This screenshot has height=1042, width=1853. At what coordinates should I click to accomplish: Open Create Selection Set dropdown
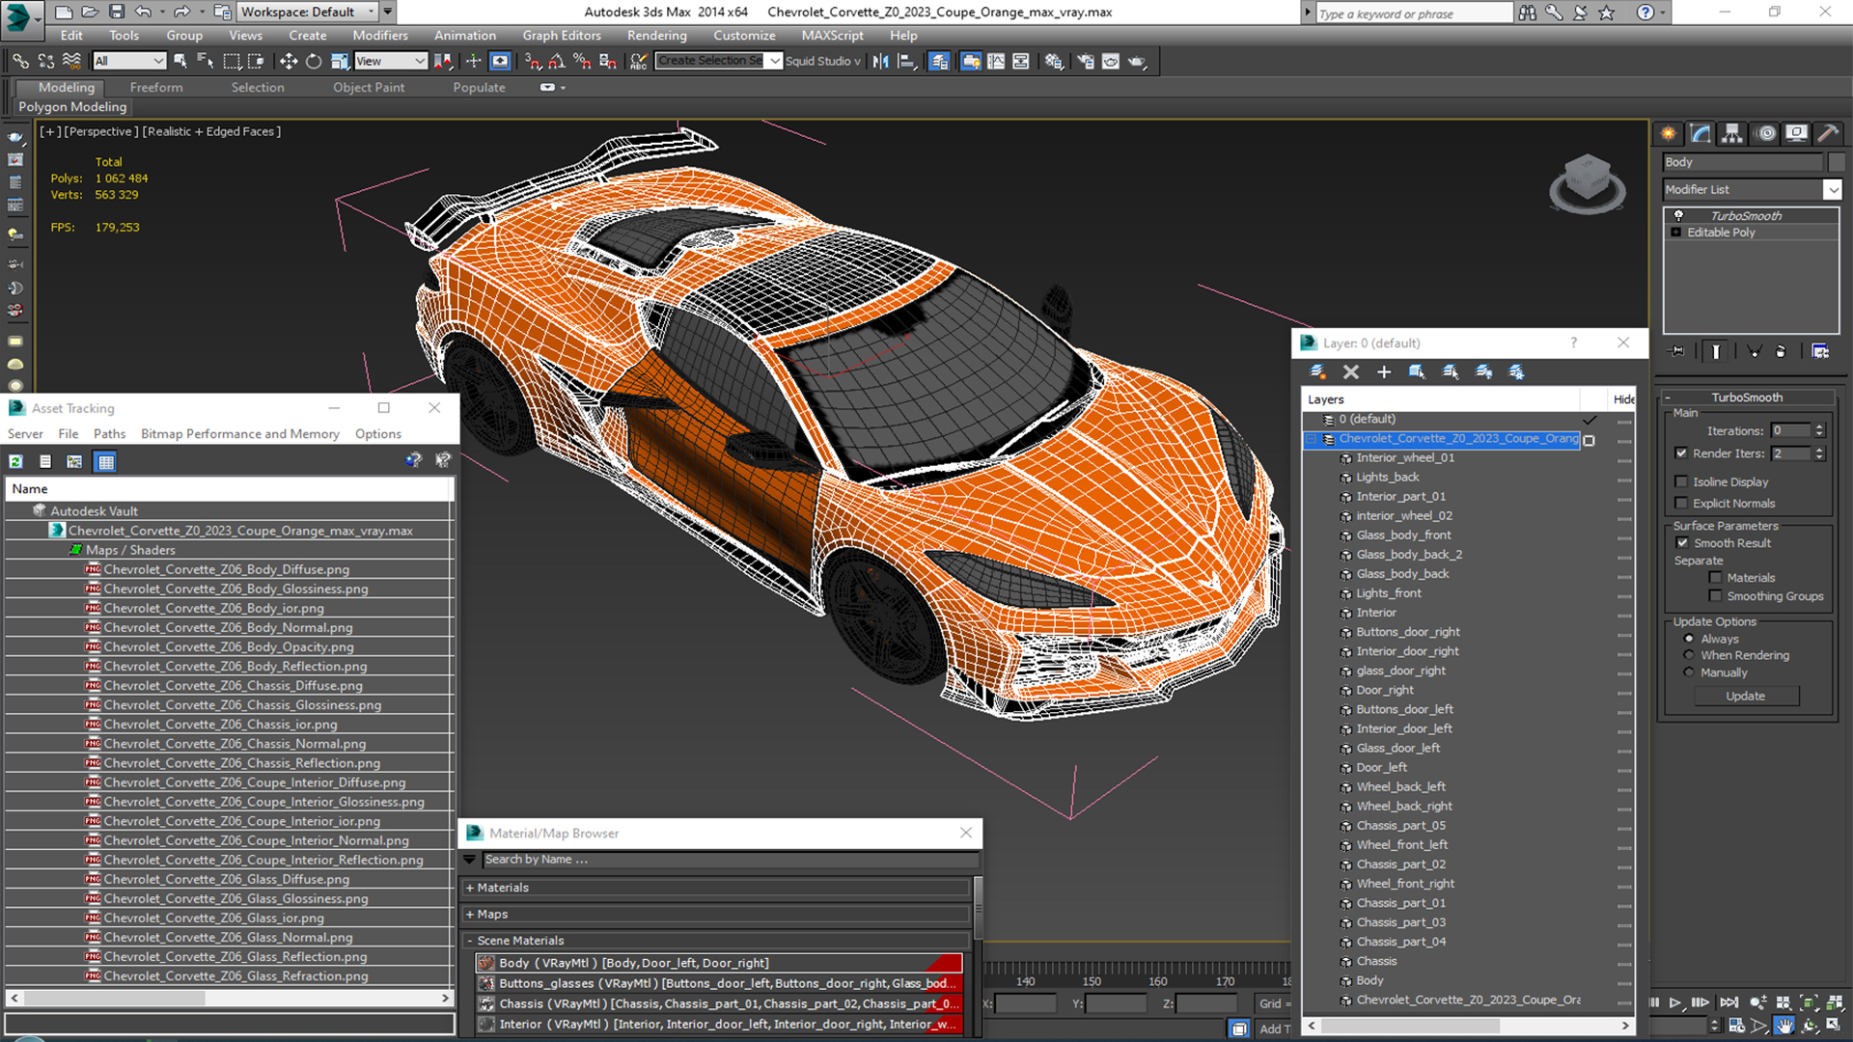[x=774, y=61]
